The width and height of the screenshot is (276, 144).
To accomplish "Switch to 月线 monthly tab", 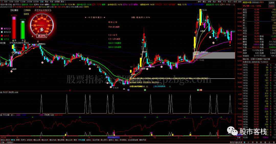I will tap(52, 2).
